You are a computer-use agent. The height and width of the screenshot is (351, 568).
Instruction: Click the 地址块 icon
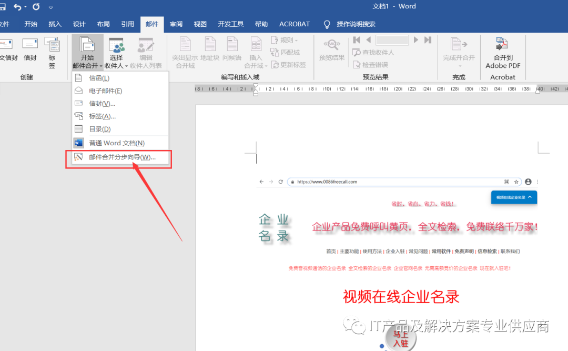(210, 49)
